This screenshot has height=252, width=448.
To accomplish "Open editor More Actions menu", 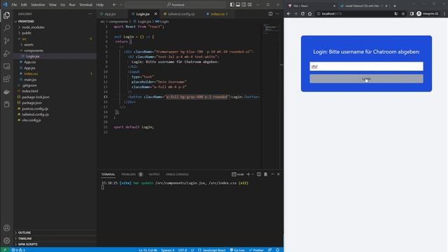I will [277, 14].
